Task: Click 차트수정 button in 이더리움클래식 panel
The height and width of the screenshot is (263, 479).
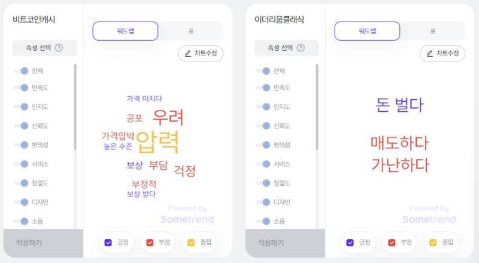Action: pos(442,53)
